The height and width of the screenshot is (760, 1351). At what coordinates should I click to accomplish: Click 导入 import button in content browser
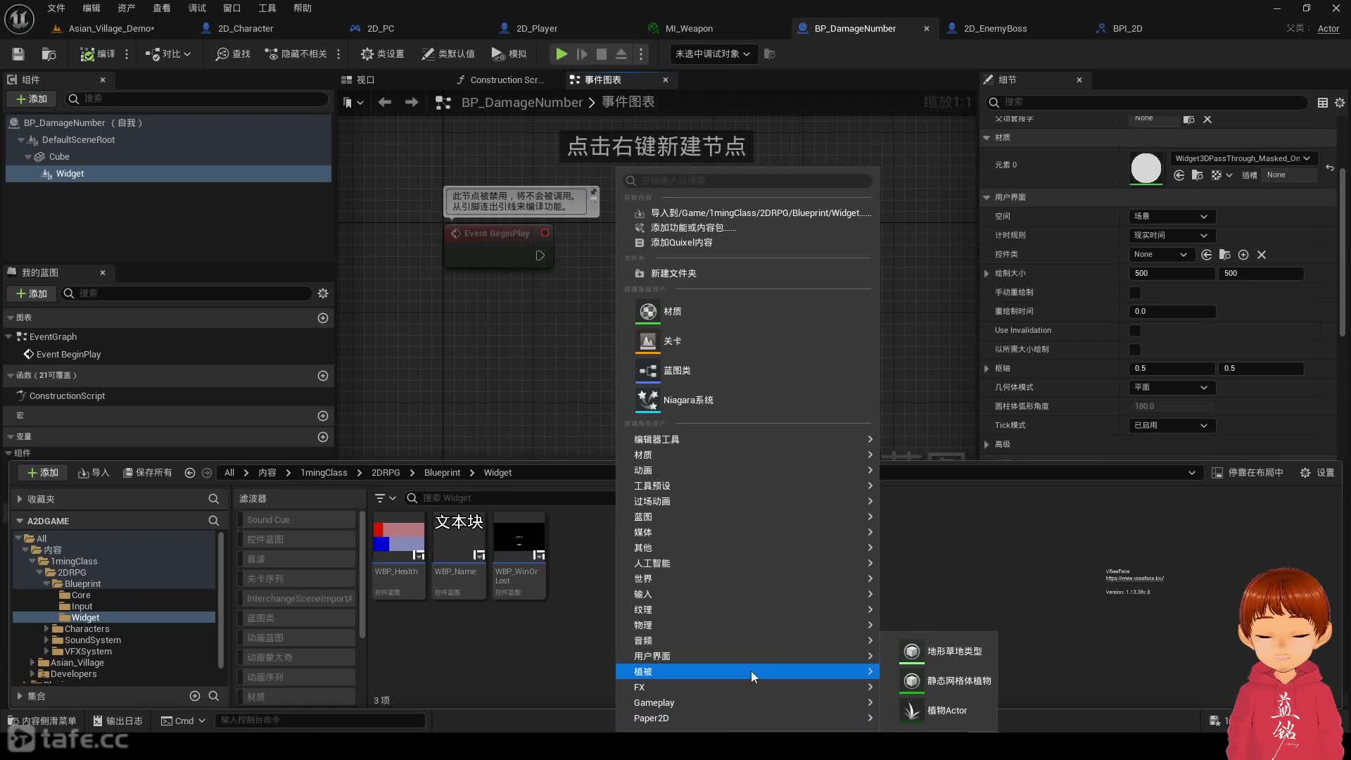[x=94, y=473]
